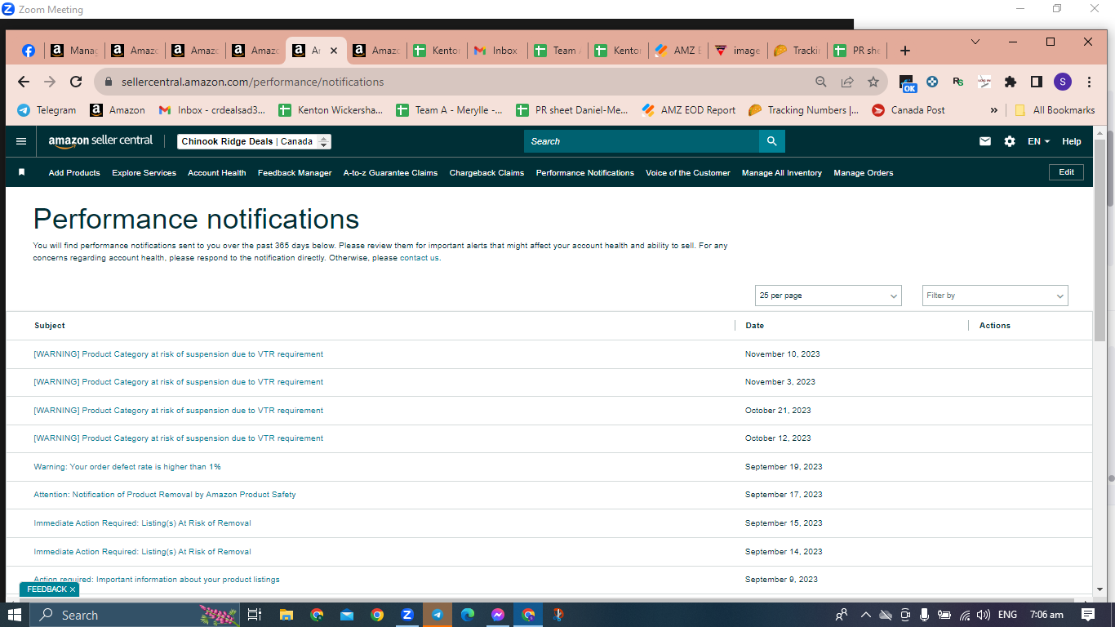Share this page using the share icon
The width and height of the screenshot is (1115, 627).
click(847, 82)
